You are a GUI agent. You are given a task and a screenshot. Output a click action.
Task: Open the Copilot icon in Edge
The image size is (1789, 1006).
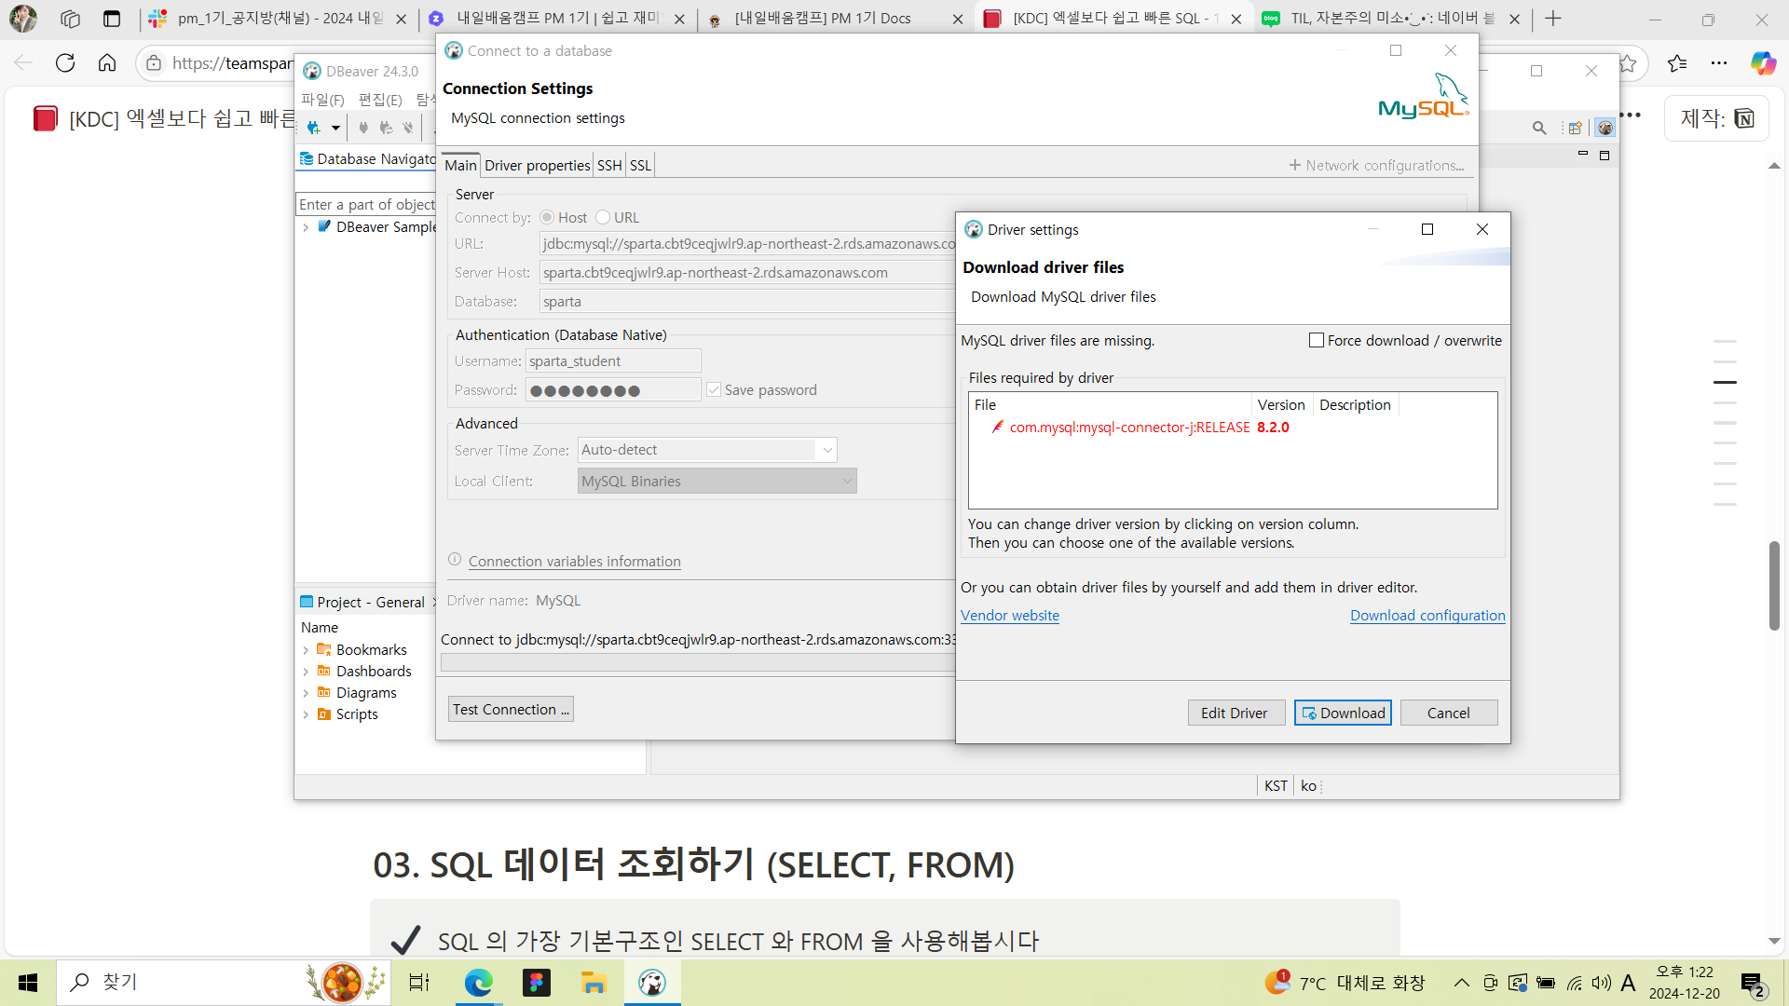pyautogui.click(x=1763, y=63)
